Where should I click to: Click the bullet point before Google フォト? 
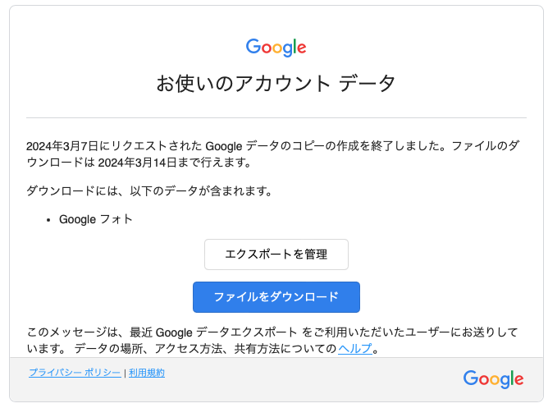[48, 220]
